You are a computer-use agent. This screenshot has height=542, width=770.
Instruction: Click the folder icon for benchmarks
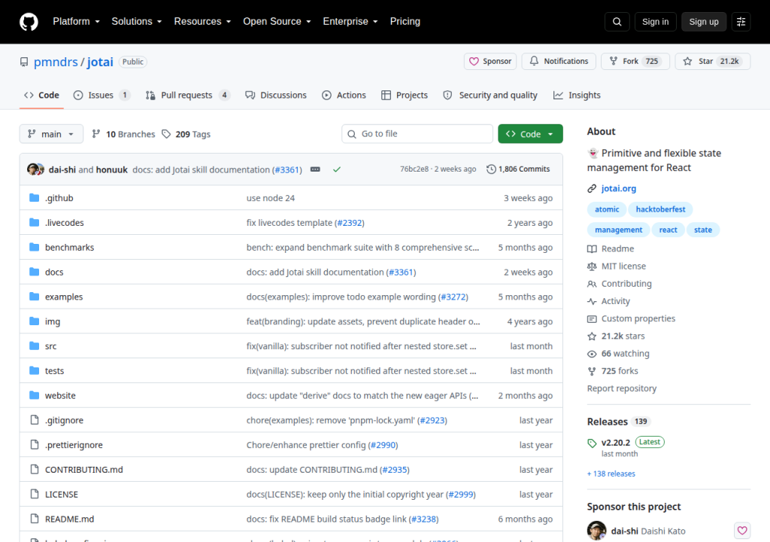(34, 247)
